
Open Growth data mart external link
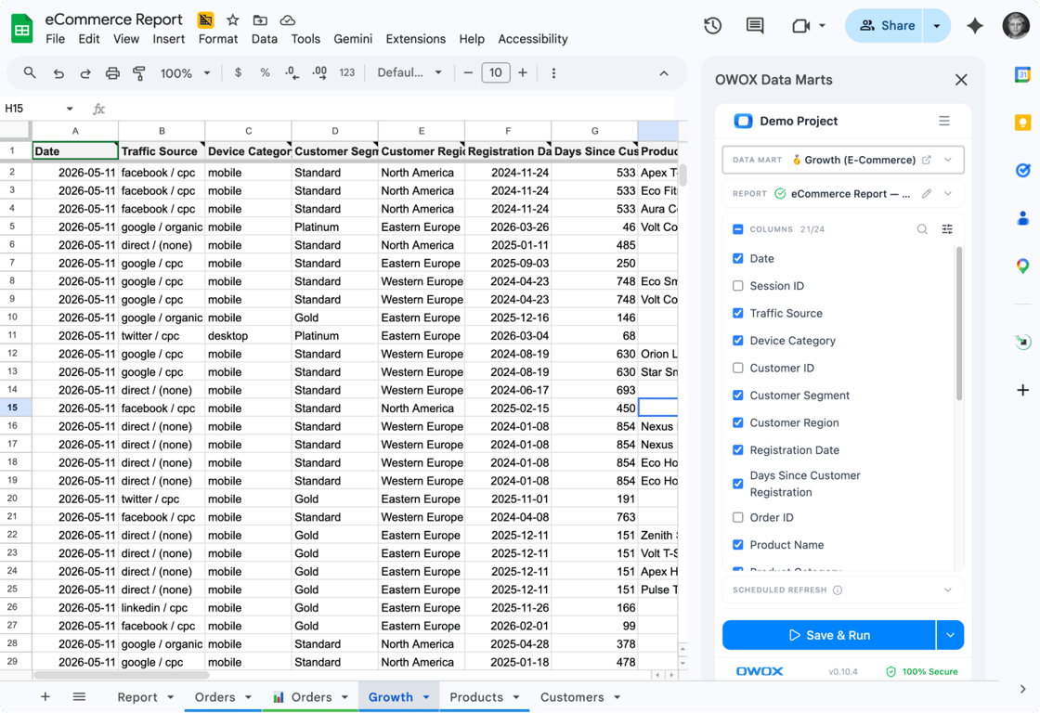[x=927, y=160]
